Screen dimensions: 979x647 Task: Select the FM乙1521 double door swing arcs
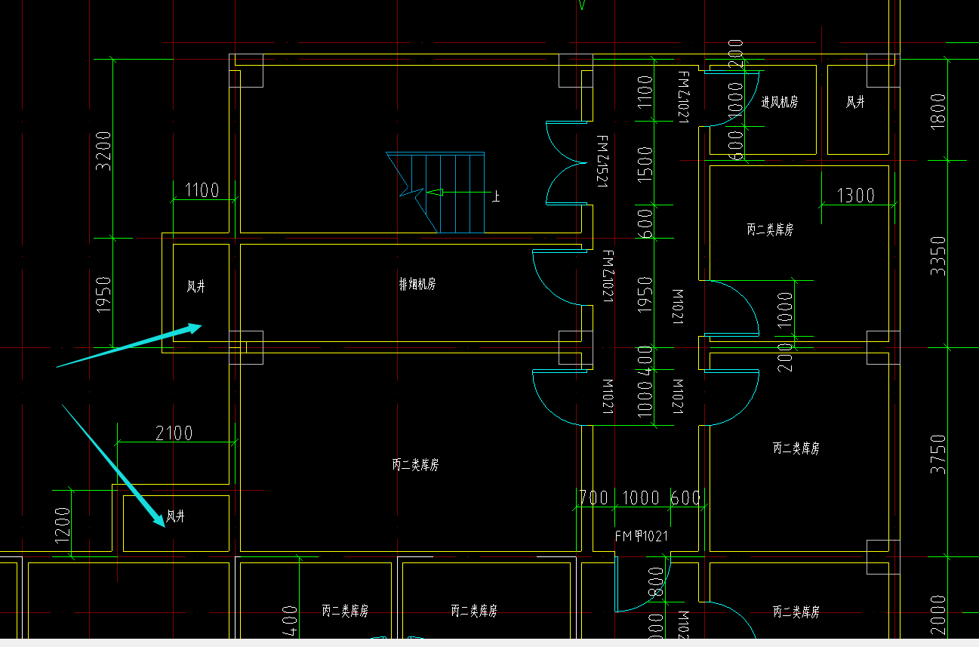566,162
